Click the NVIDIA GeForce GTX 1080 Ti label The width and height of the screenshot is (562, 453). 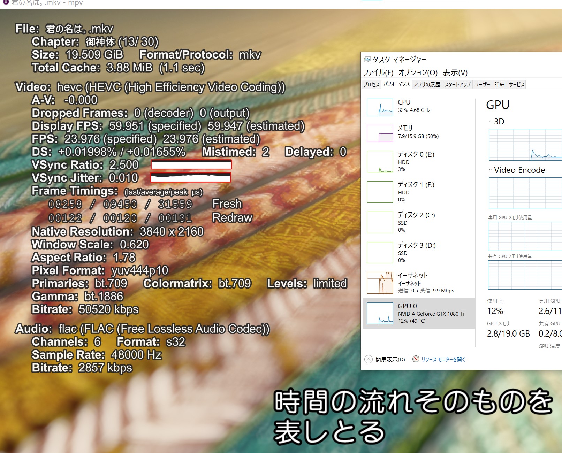(431, 314)
